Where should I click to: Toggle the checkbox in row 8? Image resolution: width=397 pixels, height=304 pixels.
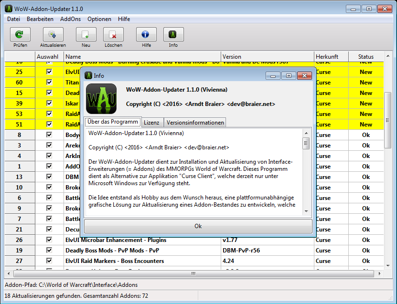click(49, 135)
